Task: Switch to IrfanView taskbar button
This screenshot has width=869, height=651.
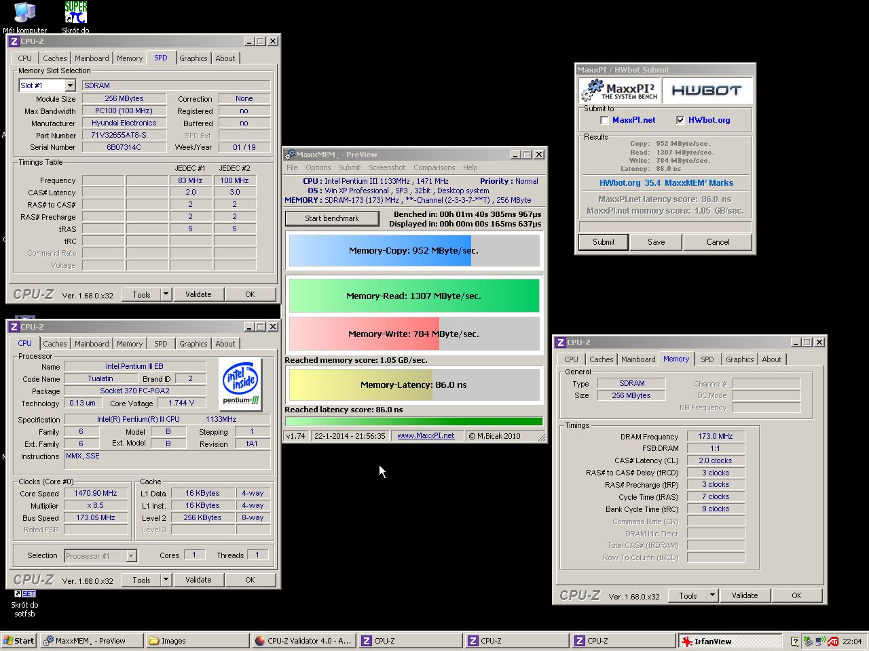Action: point(730,641)
